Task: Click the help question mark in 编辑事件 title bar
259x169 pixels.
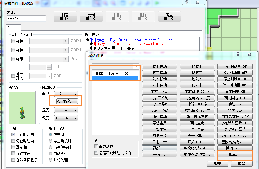Action: coord(187,2)
